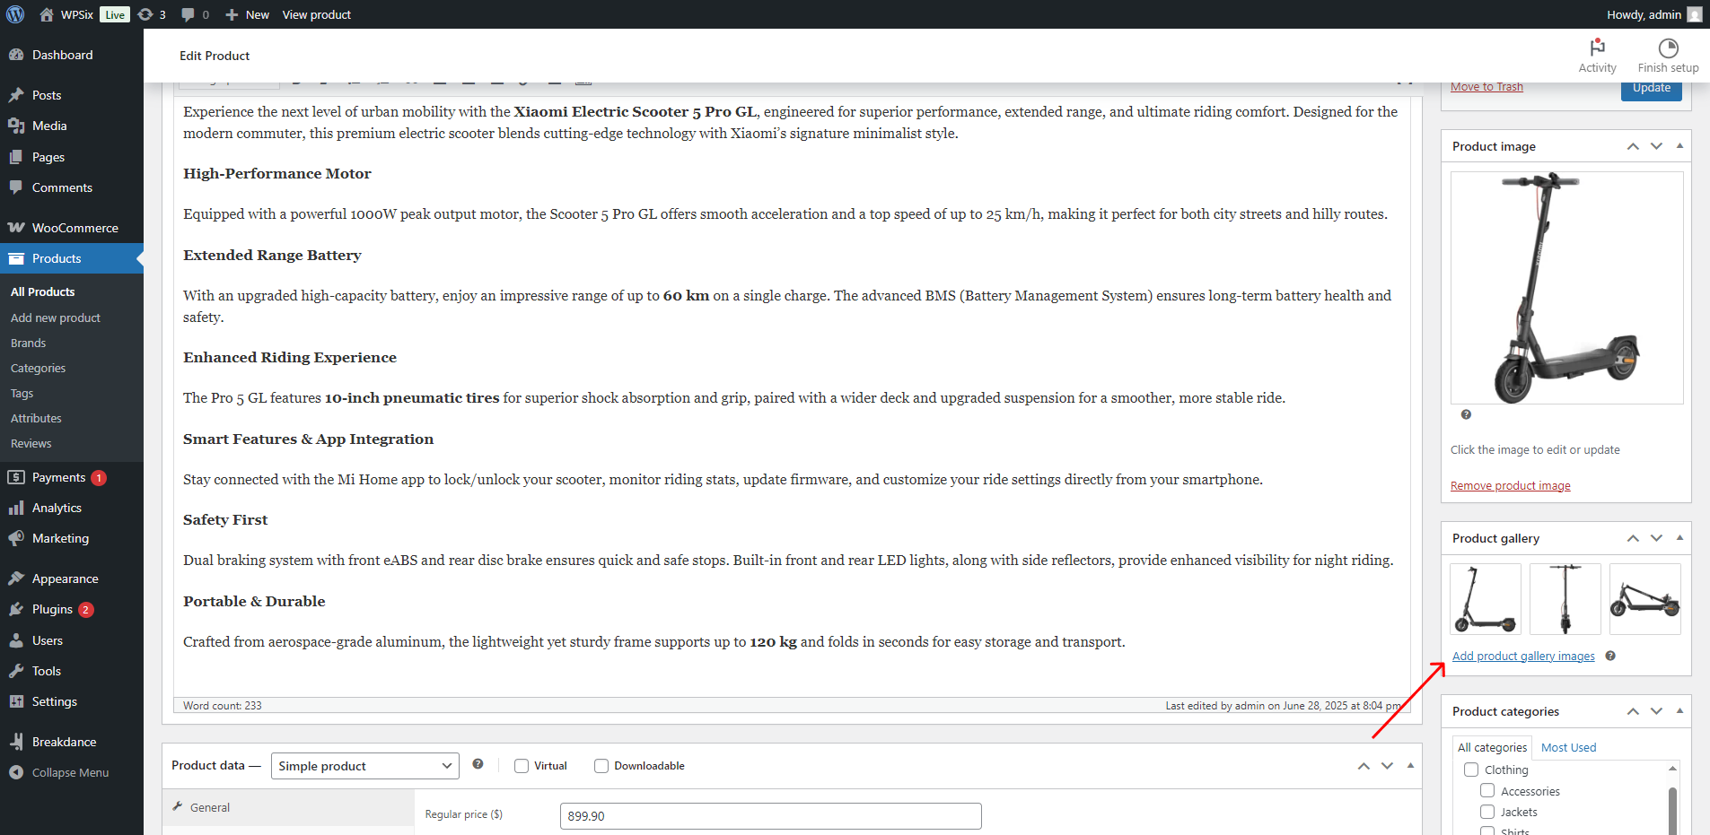Click the Pages icon in sidebar

[x=16, y=157]
